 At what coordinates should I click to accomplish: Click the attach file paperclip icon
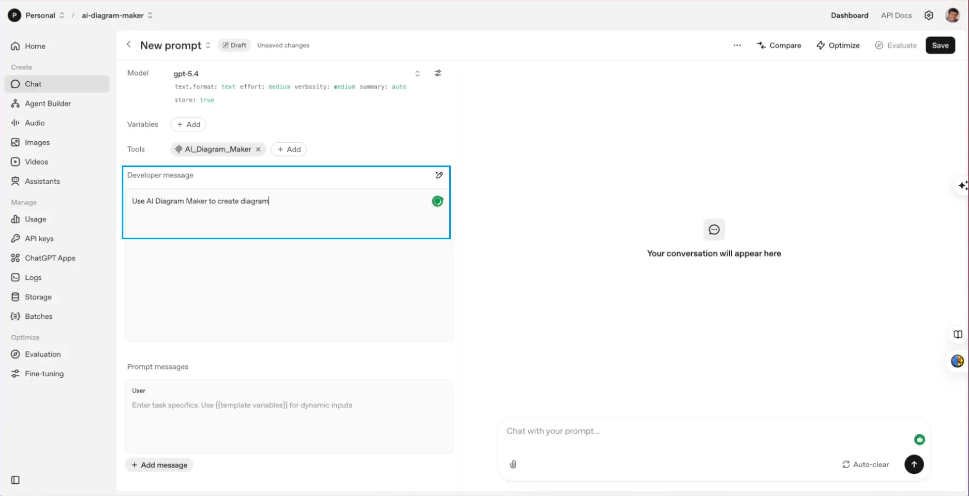coord(513,464)
